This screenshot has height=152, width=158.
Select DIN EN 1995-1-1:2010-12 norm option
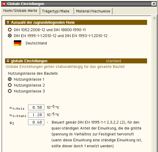click(10, 36)
